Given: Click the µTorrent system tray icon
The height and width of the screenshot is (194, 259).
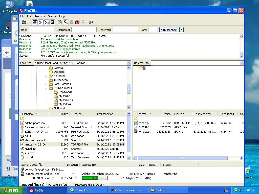Looking at the screenshot, I should click(x=236, y=190).
